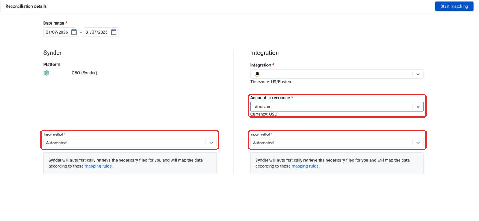Click the Amazon logo in Integration dropdown

click(257, 74)
